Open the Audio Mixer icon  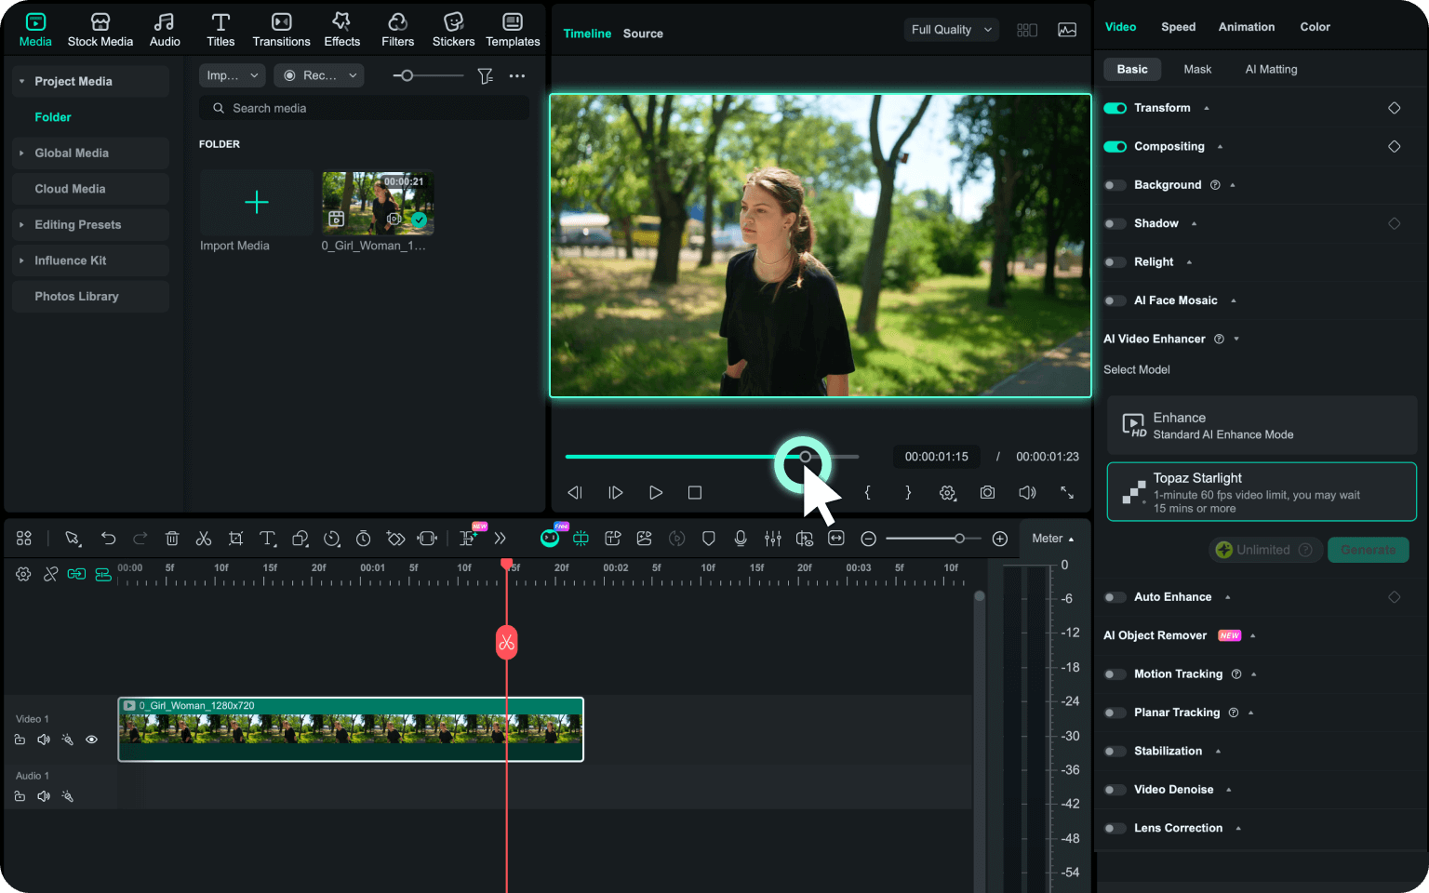point(772,538)
